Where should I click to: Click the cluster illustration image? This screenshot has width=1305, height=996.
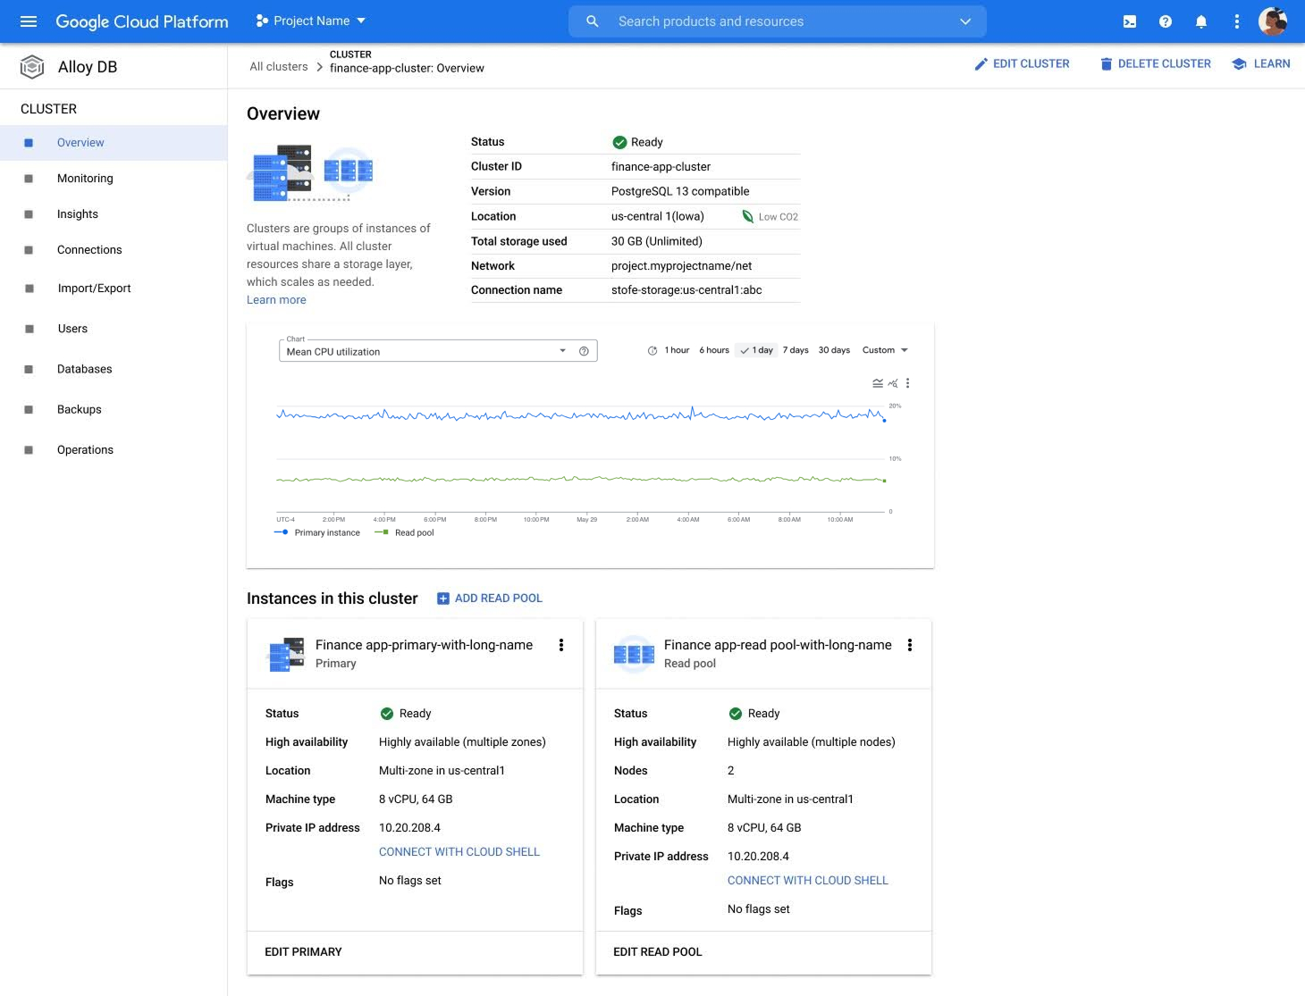[311, 173]
